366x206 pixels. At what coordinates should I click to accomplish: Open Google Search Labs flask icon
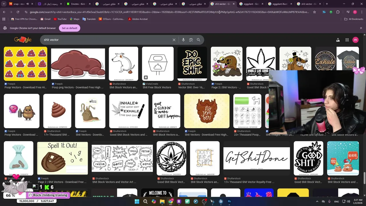tap(338, 40)
